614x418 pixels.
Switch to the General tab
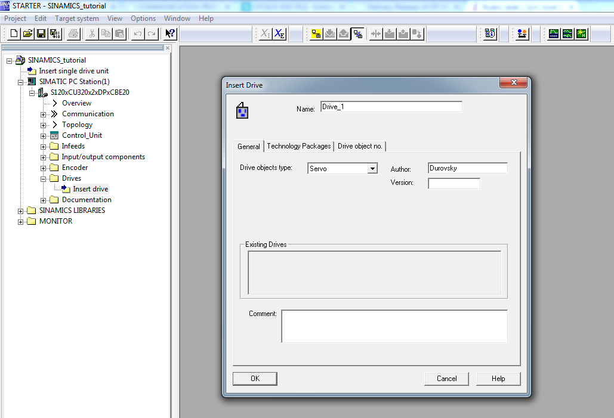(249, 146)
